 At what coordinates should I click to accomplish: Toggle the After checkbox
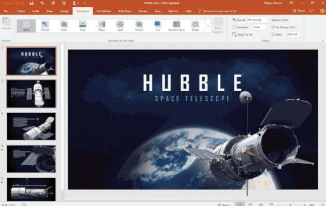point(273,35)
